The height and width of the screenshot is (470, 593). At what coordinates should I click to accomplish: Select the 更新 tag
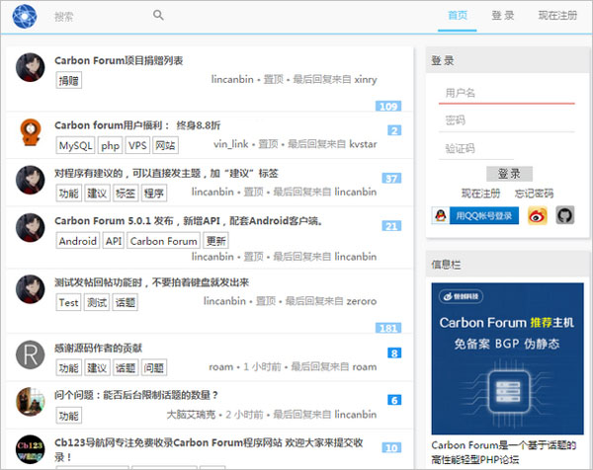(x=215, y=241)
